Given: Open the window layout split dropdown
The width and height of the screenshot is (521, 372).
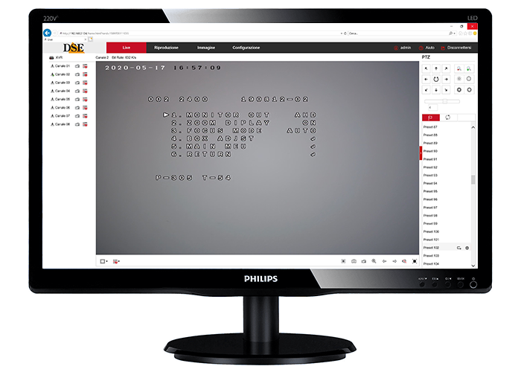Looking at the screenshot, I should [x=103, y=261].
